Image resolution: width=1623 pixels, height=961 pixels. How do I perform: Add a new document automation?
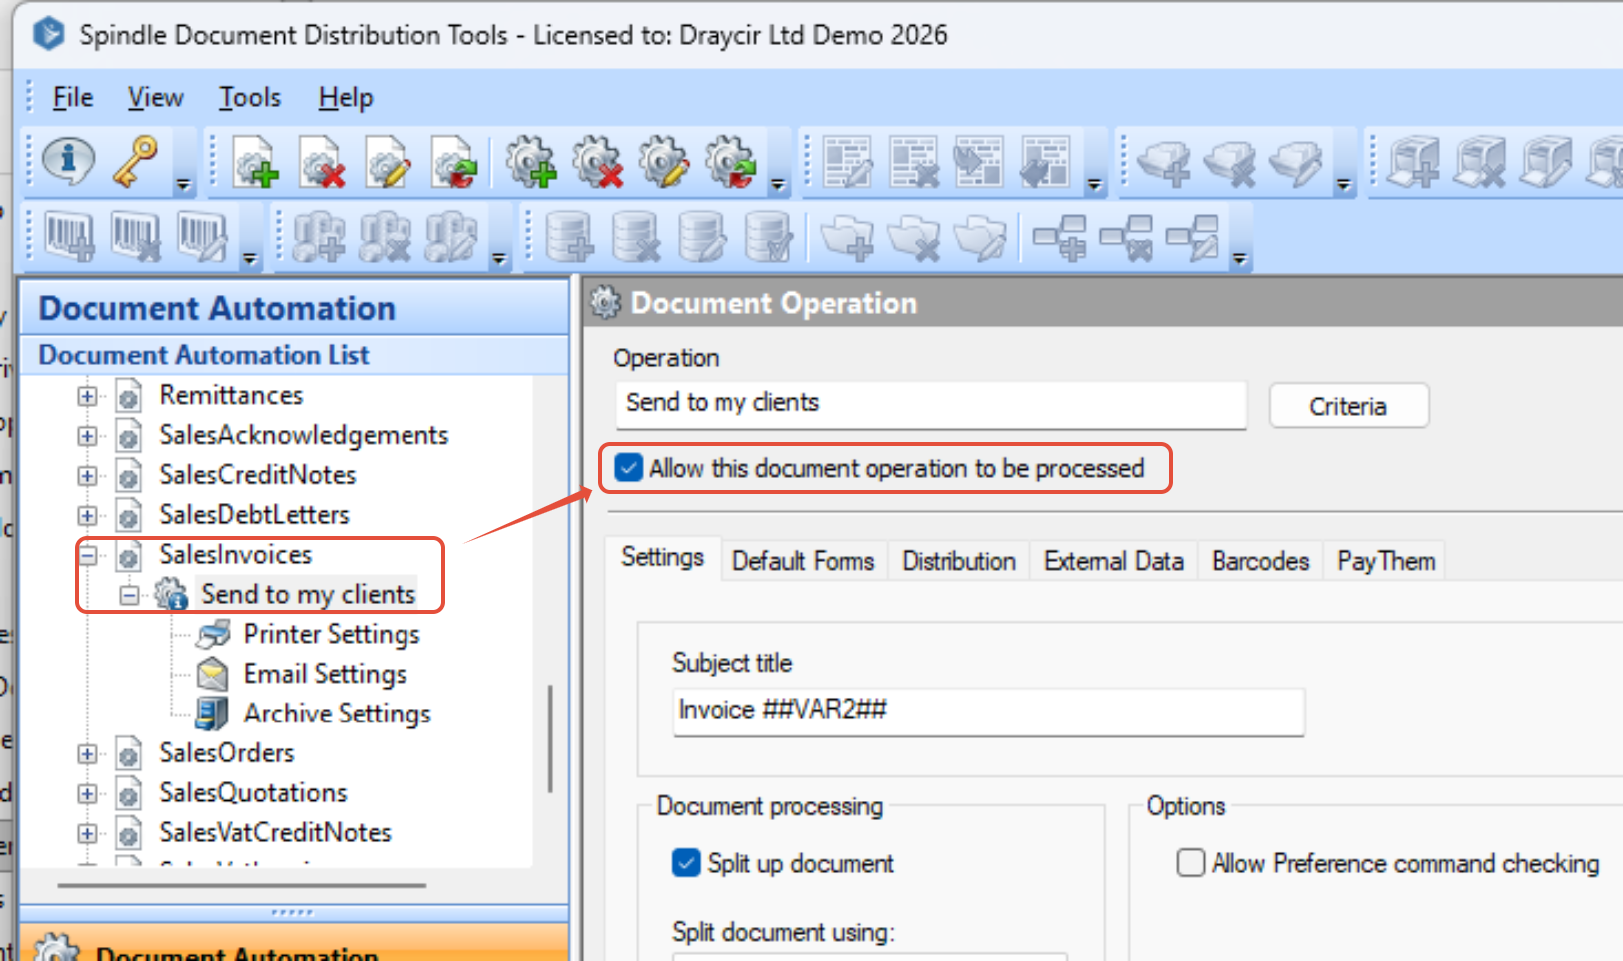256,162
